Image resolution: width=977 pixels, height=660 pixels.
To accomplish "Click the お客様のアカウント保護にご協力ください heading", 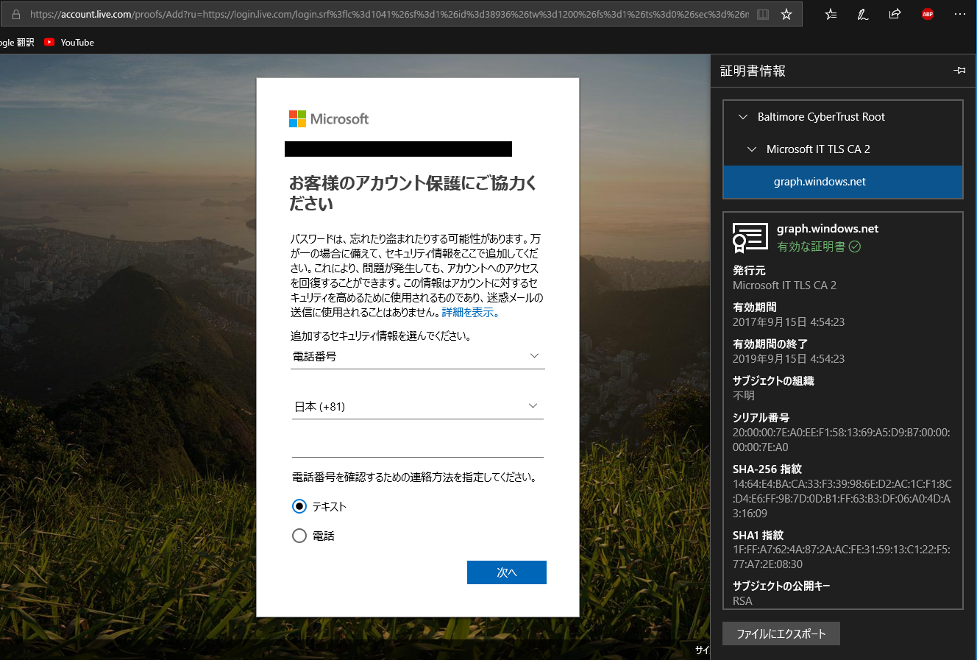I will click(x=413, y=194).
